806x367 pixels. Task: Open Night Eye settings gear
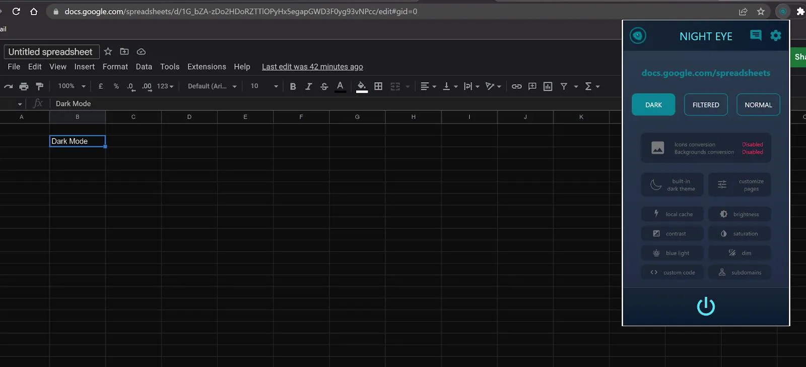tap(776, 35)
